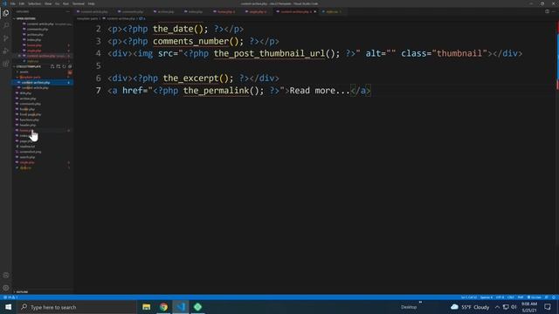Open the Help menu
The height and width of the screenshot is (314, 559).
click(91, 3)
